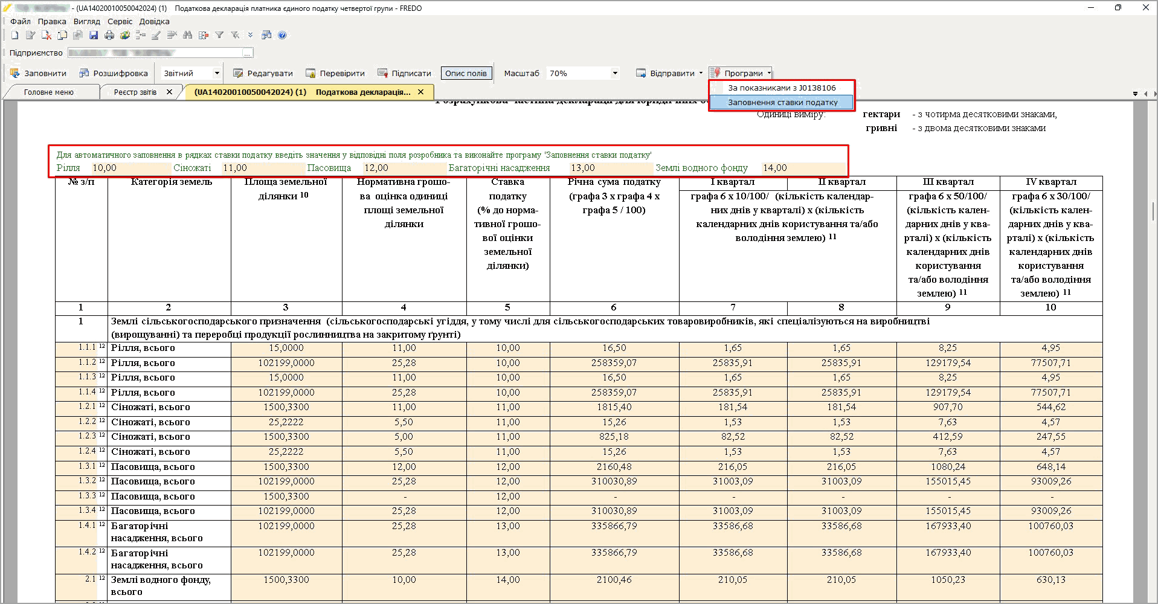Click the printer icon in toolbar
1158x604 pixels.
click(109, 35)
